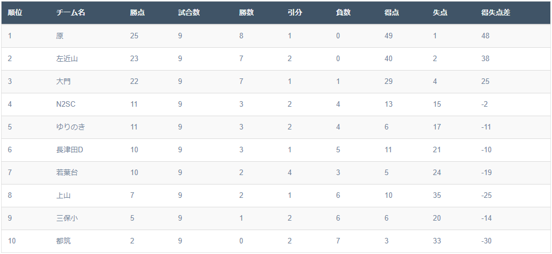Click the ゆりのき team name

coord(71,127)
